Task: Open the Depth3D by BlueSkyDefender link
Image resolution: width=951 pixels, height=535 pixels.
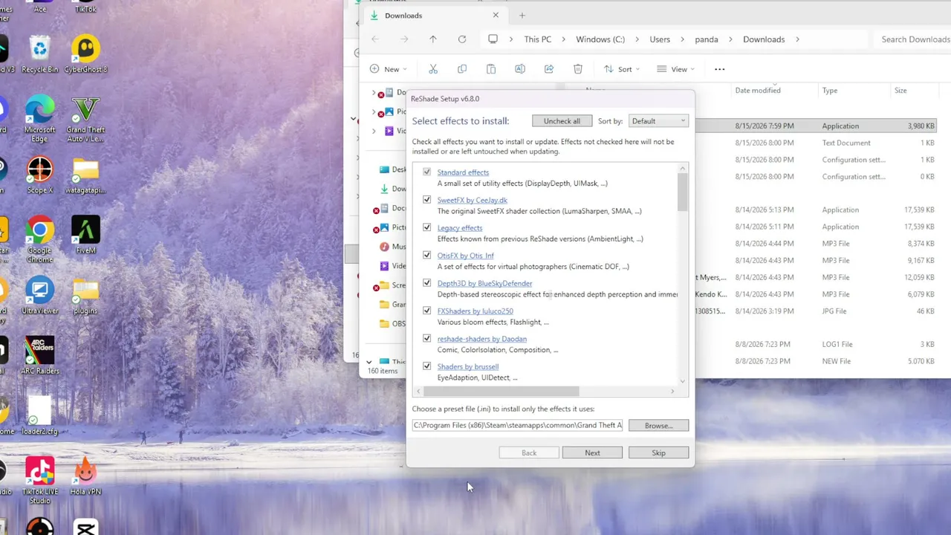Action: (x=484, y=283)
